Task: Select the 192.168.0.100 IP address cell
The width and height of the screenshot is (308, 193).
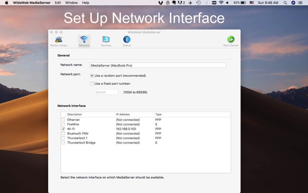Action: pyautogui.click(x=126, y=129)
